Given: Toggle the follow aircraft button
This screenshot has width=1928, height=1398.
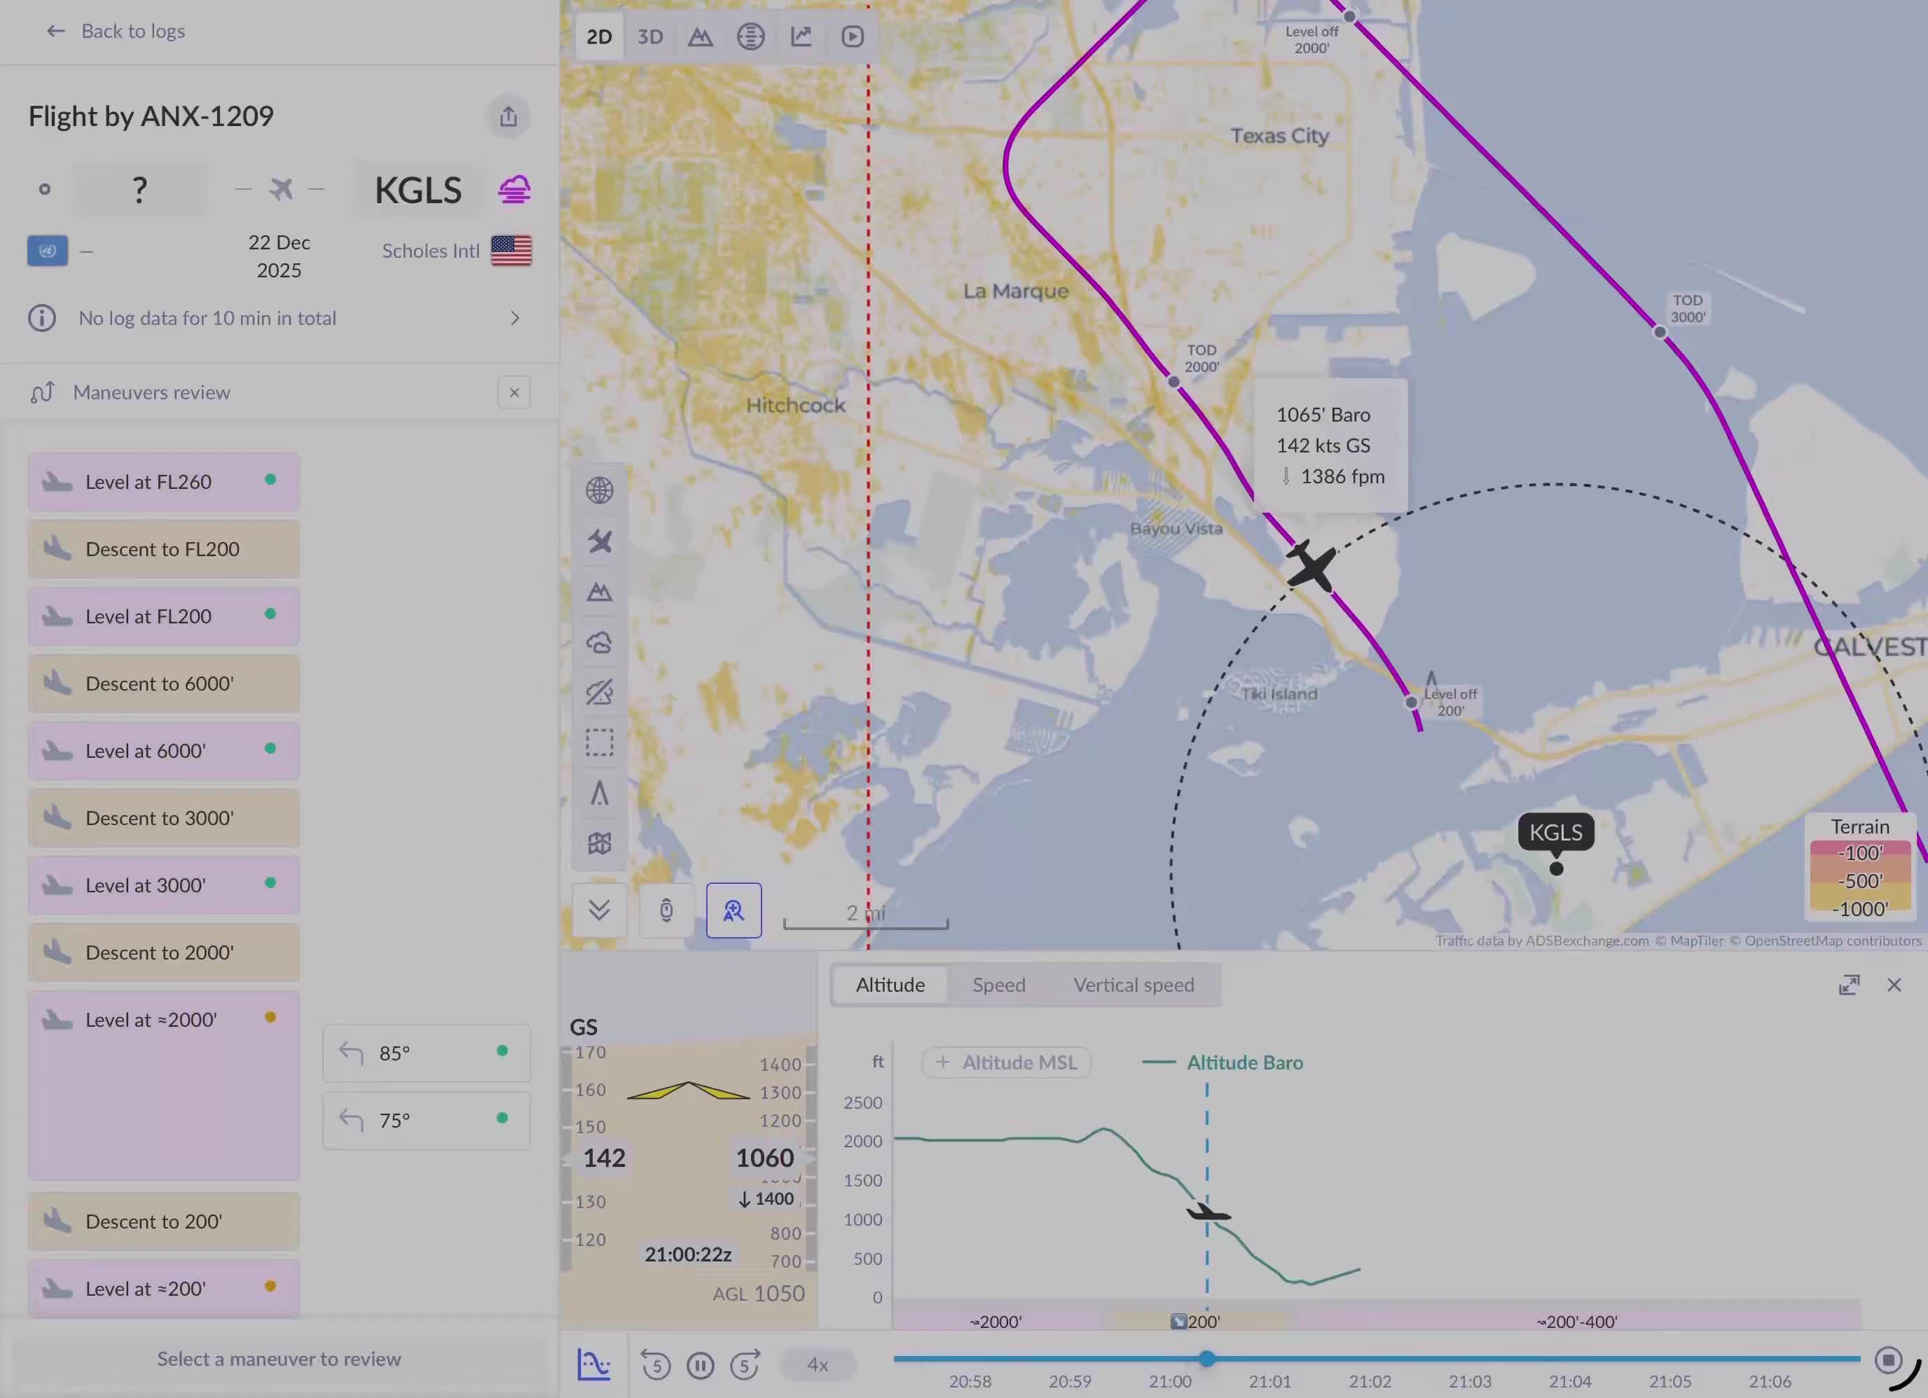Looking at the screenshot, I should 734,911.
